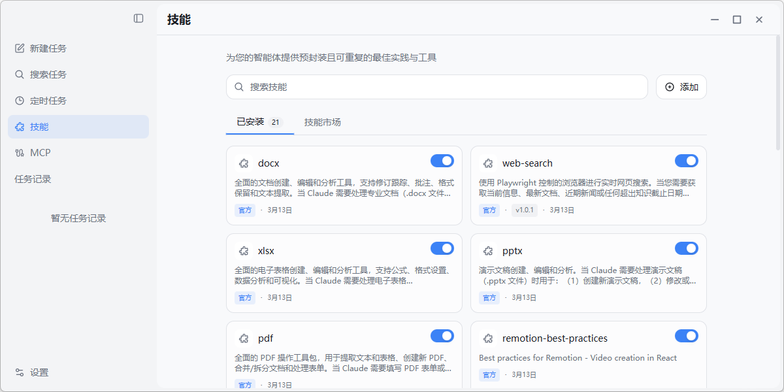This screenshot has height=392, width=784.
Task: Click the new task pencil icon
Action: click(x=20, y=48)
